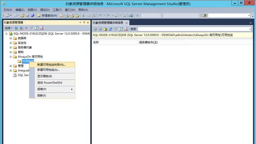
Task: Expand the 服务器对象 folder node
Action: coord(10,48)
